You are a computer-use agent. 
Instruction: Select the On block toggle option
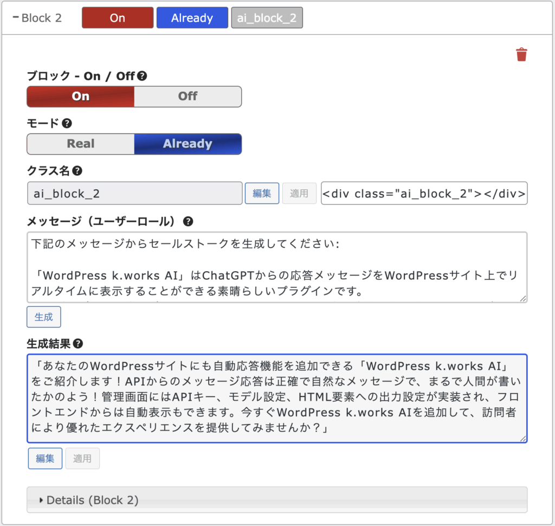(81, 97)
